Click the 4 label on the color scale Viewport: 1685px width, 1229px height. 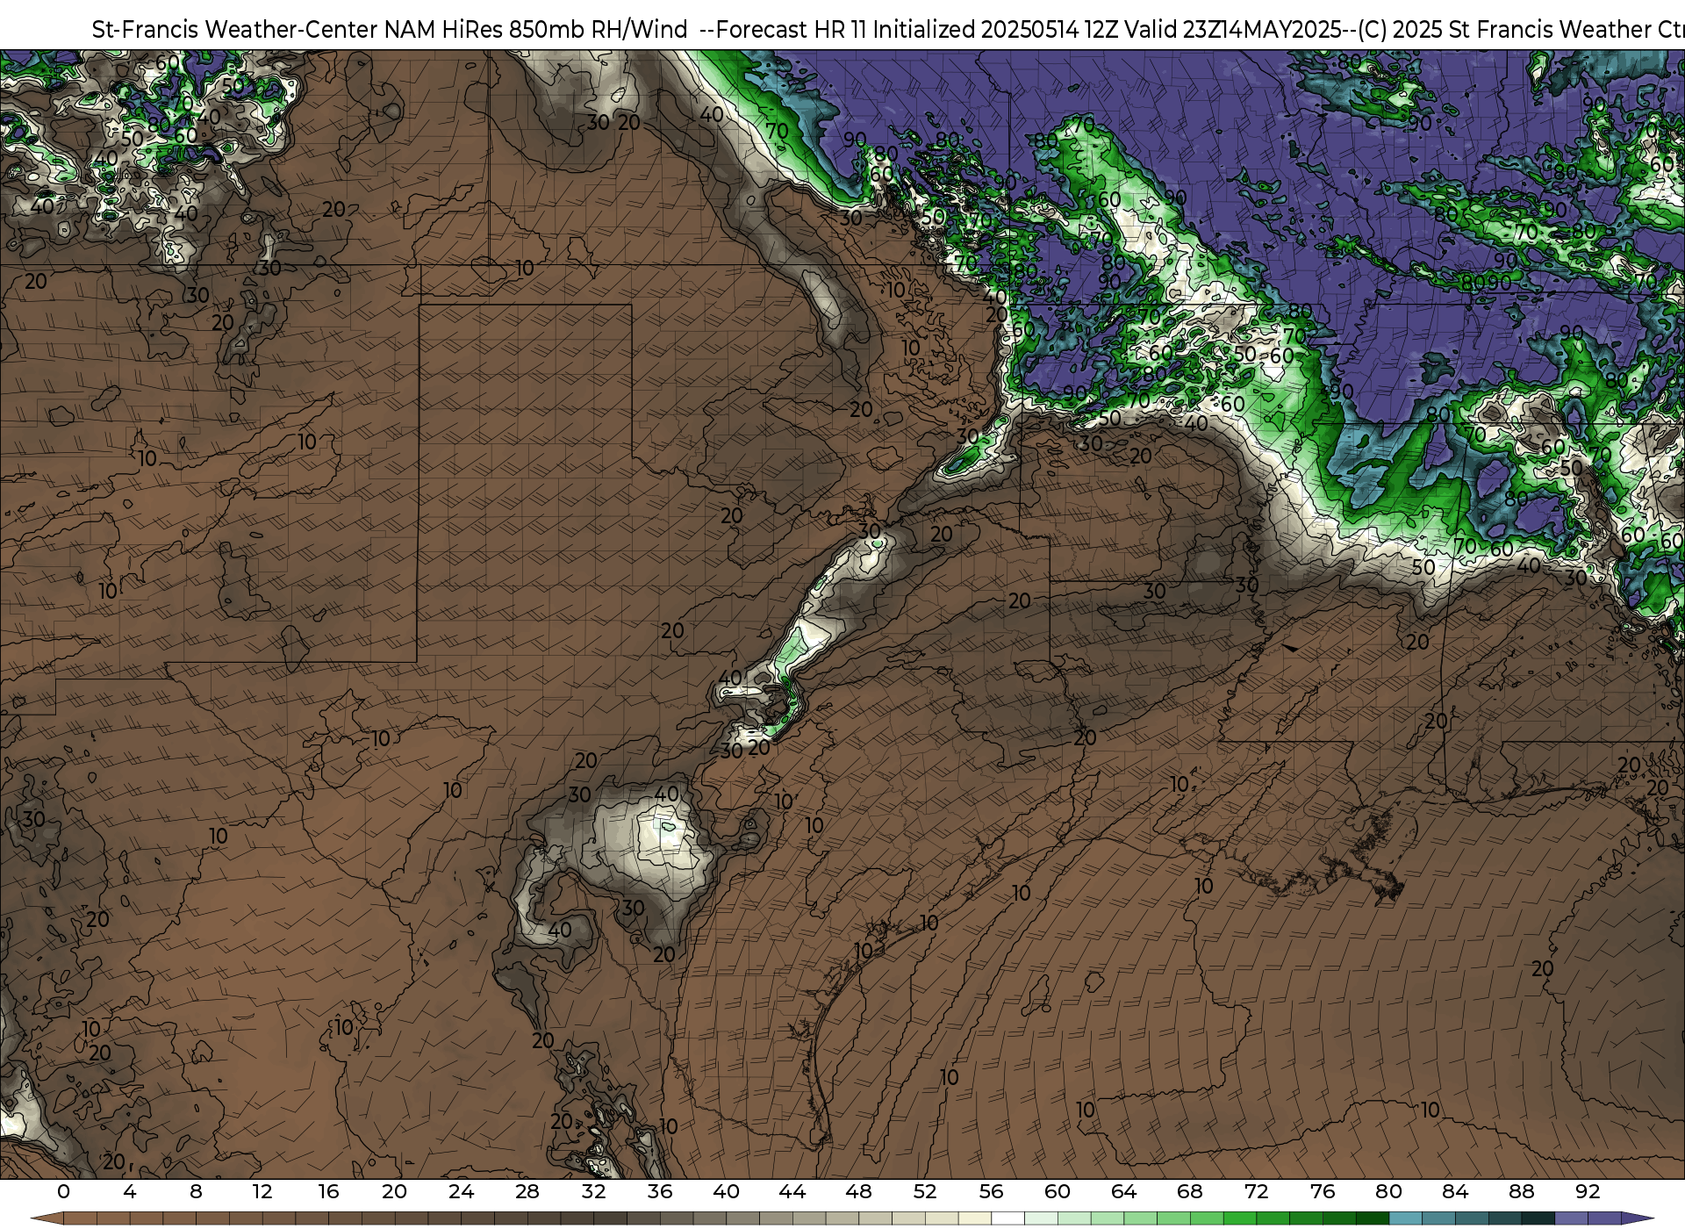(x=130, y=1191)
